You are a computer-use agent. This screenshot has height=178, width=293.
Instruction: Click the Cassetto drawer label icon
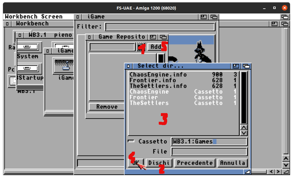[131, 141]
